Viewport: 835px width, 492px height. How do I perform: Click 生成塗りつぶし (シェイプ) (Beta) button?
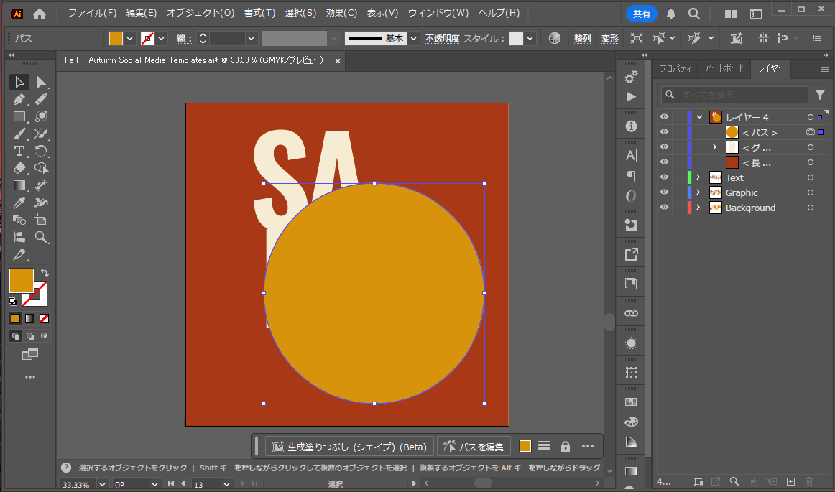click(x=350, y=446)
